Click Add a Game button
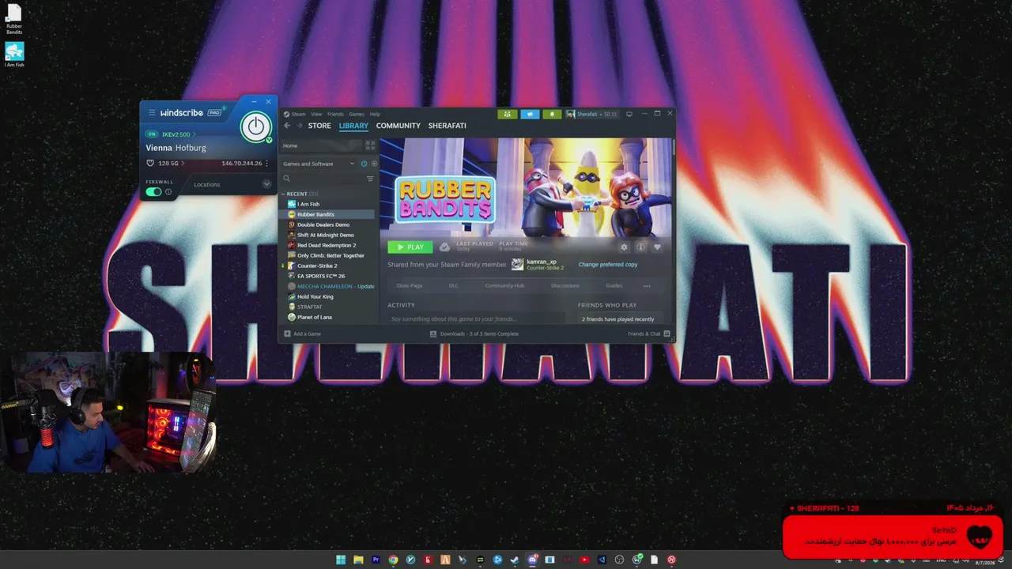This screenshot has width=1012, height=569. pyautogui.click(x=303, y=334)
